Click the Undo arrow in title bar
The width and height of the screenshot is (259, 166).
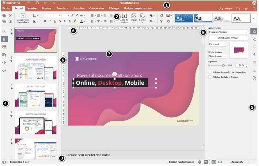pyautogui.click(x=45, y=3)
